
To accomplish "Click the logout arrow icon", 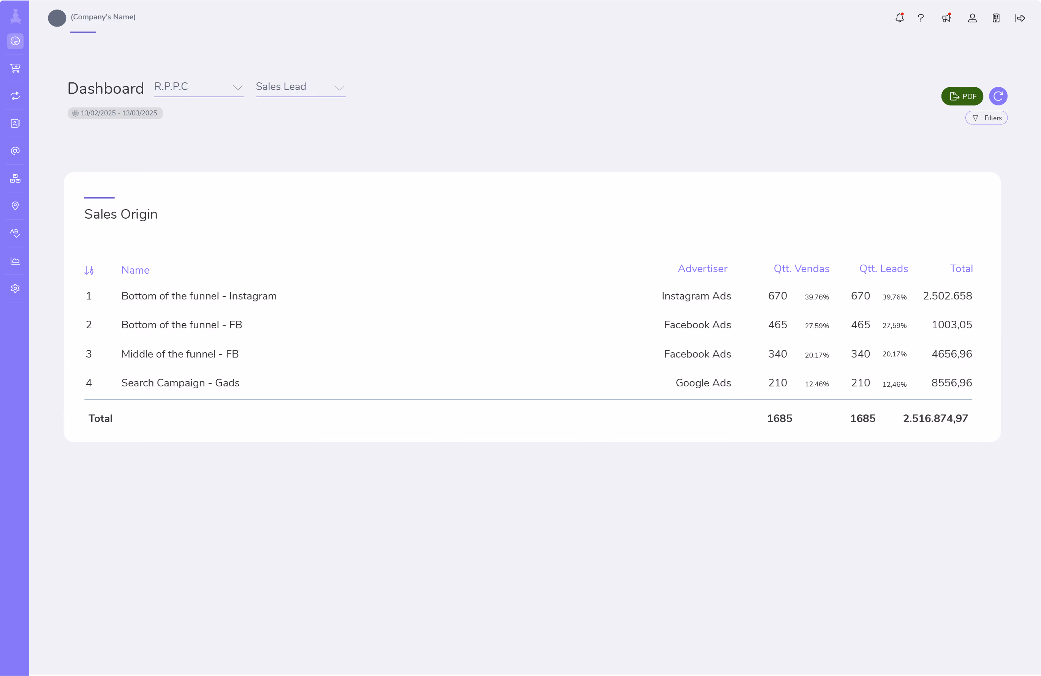I will (1020, 18).
